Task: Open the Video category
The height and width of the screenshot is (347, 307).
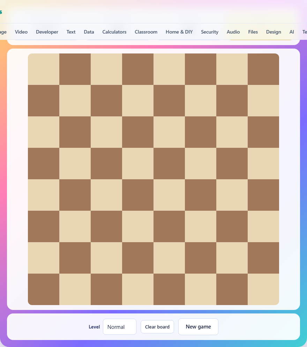Action: click(21, 32)
